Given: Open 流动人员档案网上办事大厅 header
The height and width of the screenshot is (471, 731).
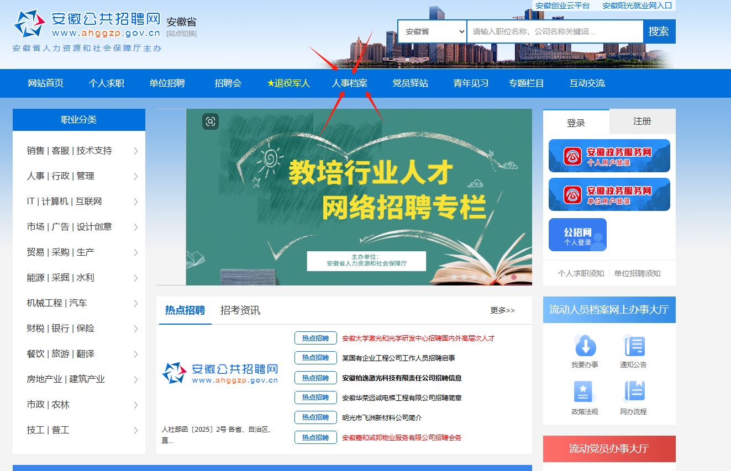Looking at the screenshot, I should point(609,310).
